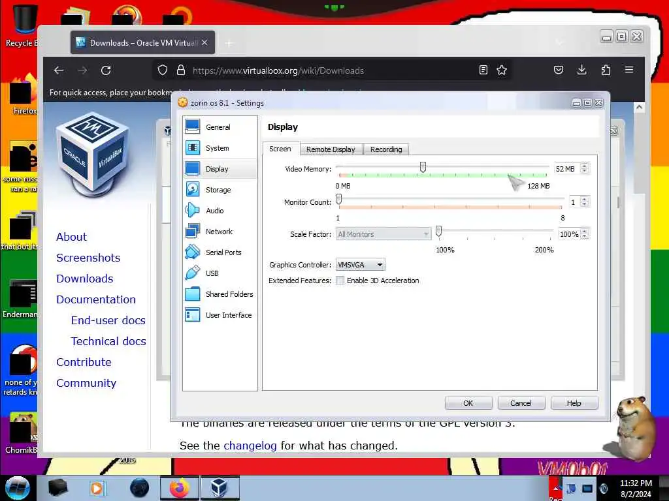Click Firefox icon in the taskbar

click(180, 488)
